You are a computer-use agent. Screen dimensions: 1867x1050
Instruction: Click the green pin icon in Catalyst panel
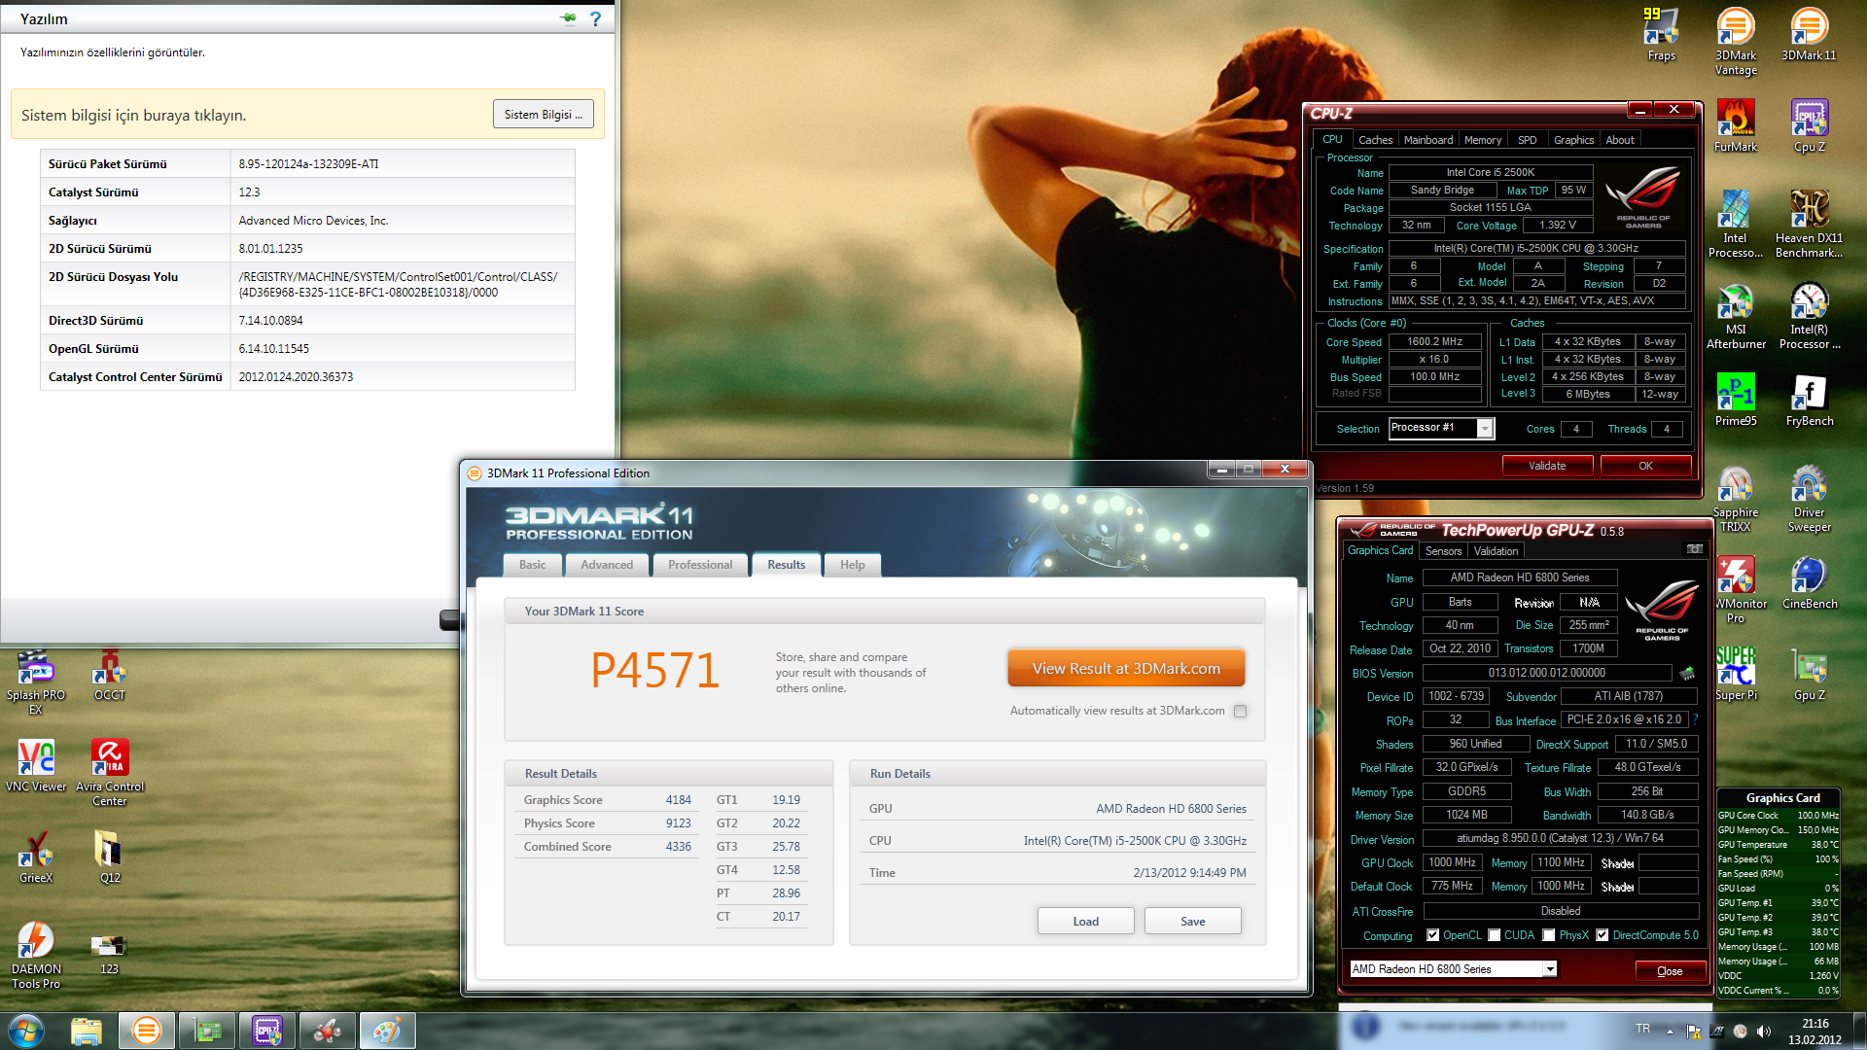coord(569,17)
